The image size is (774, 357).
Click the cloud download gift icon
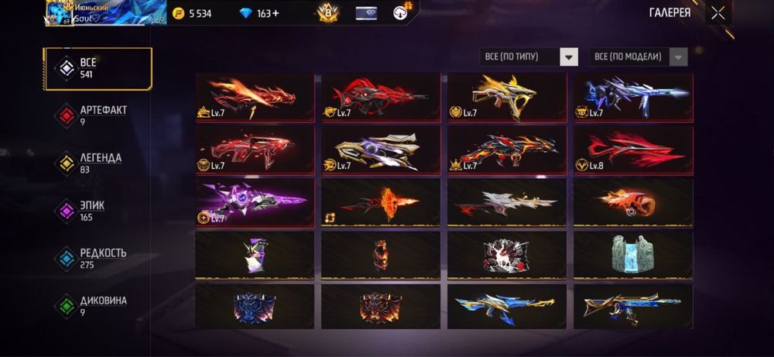[x=401, y=12]
